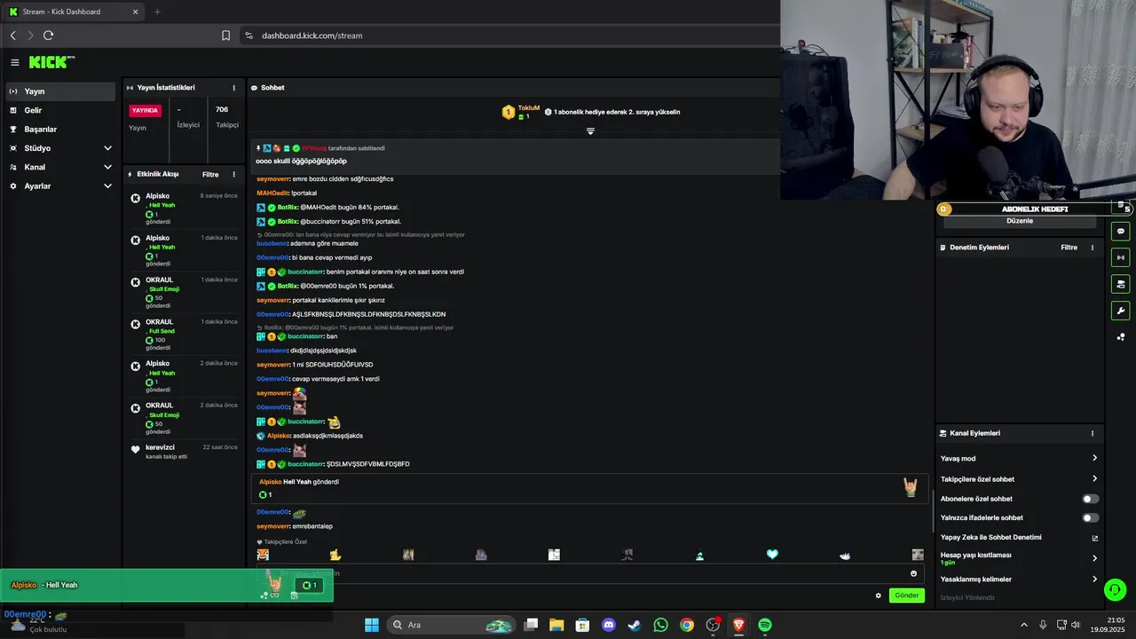Click Filtre in Denetim Eylemleri
This screenshot has width=1136, height=639.
[1069, 248]
